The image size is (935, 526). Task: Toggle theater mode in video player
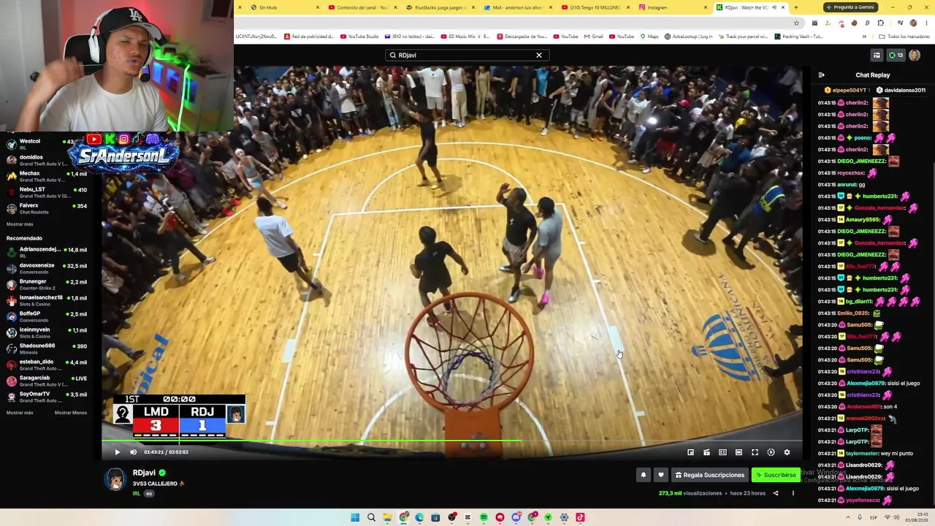(739, 452)
